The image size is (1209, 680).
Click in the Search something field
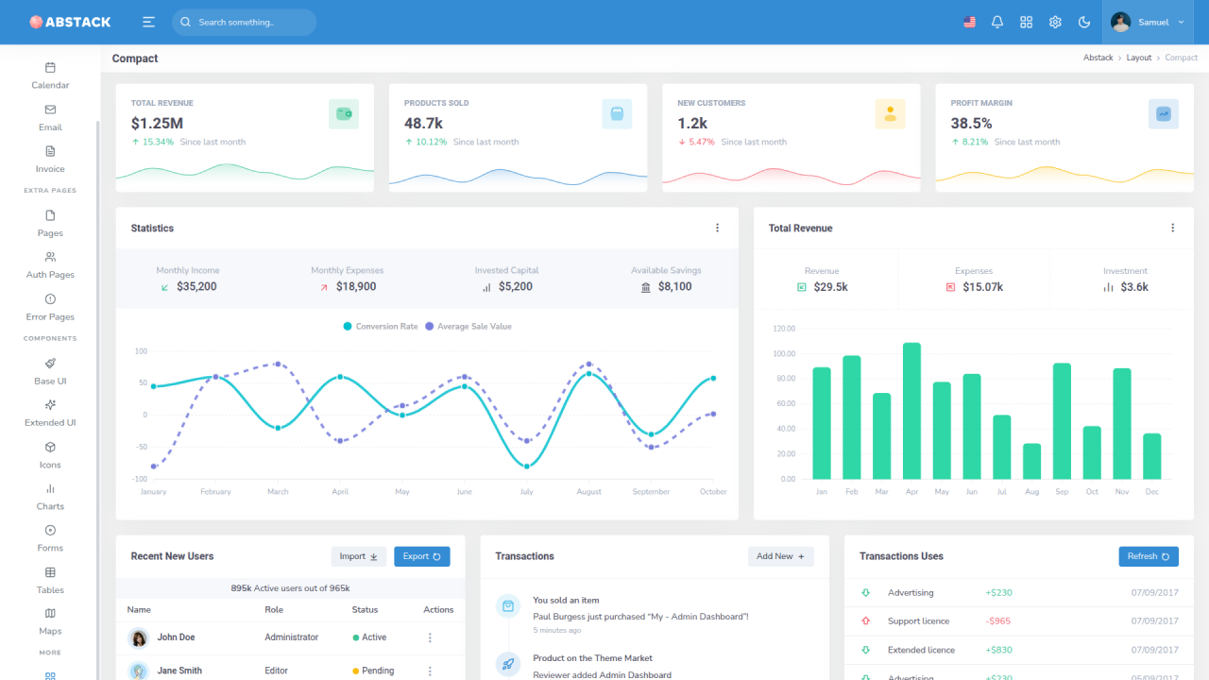pos(244,22)
